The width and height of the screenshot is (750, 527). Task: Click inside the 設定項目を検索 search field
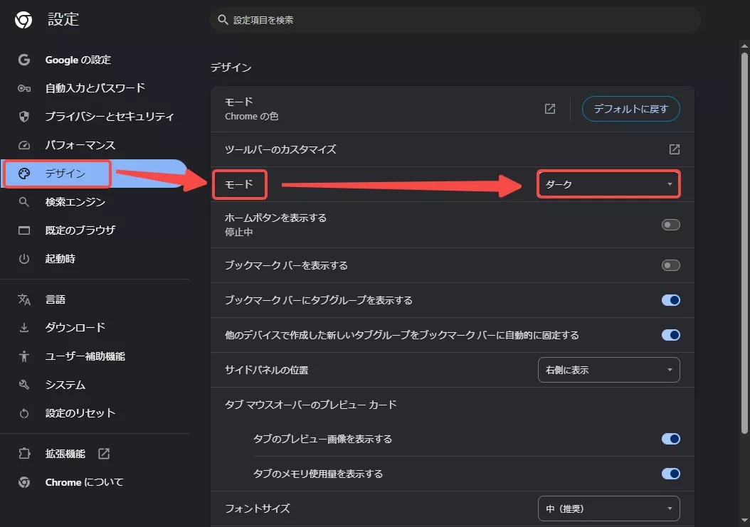pos(455,20)
